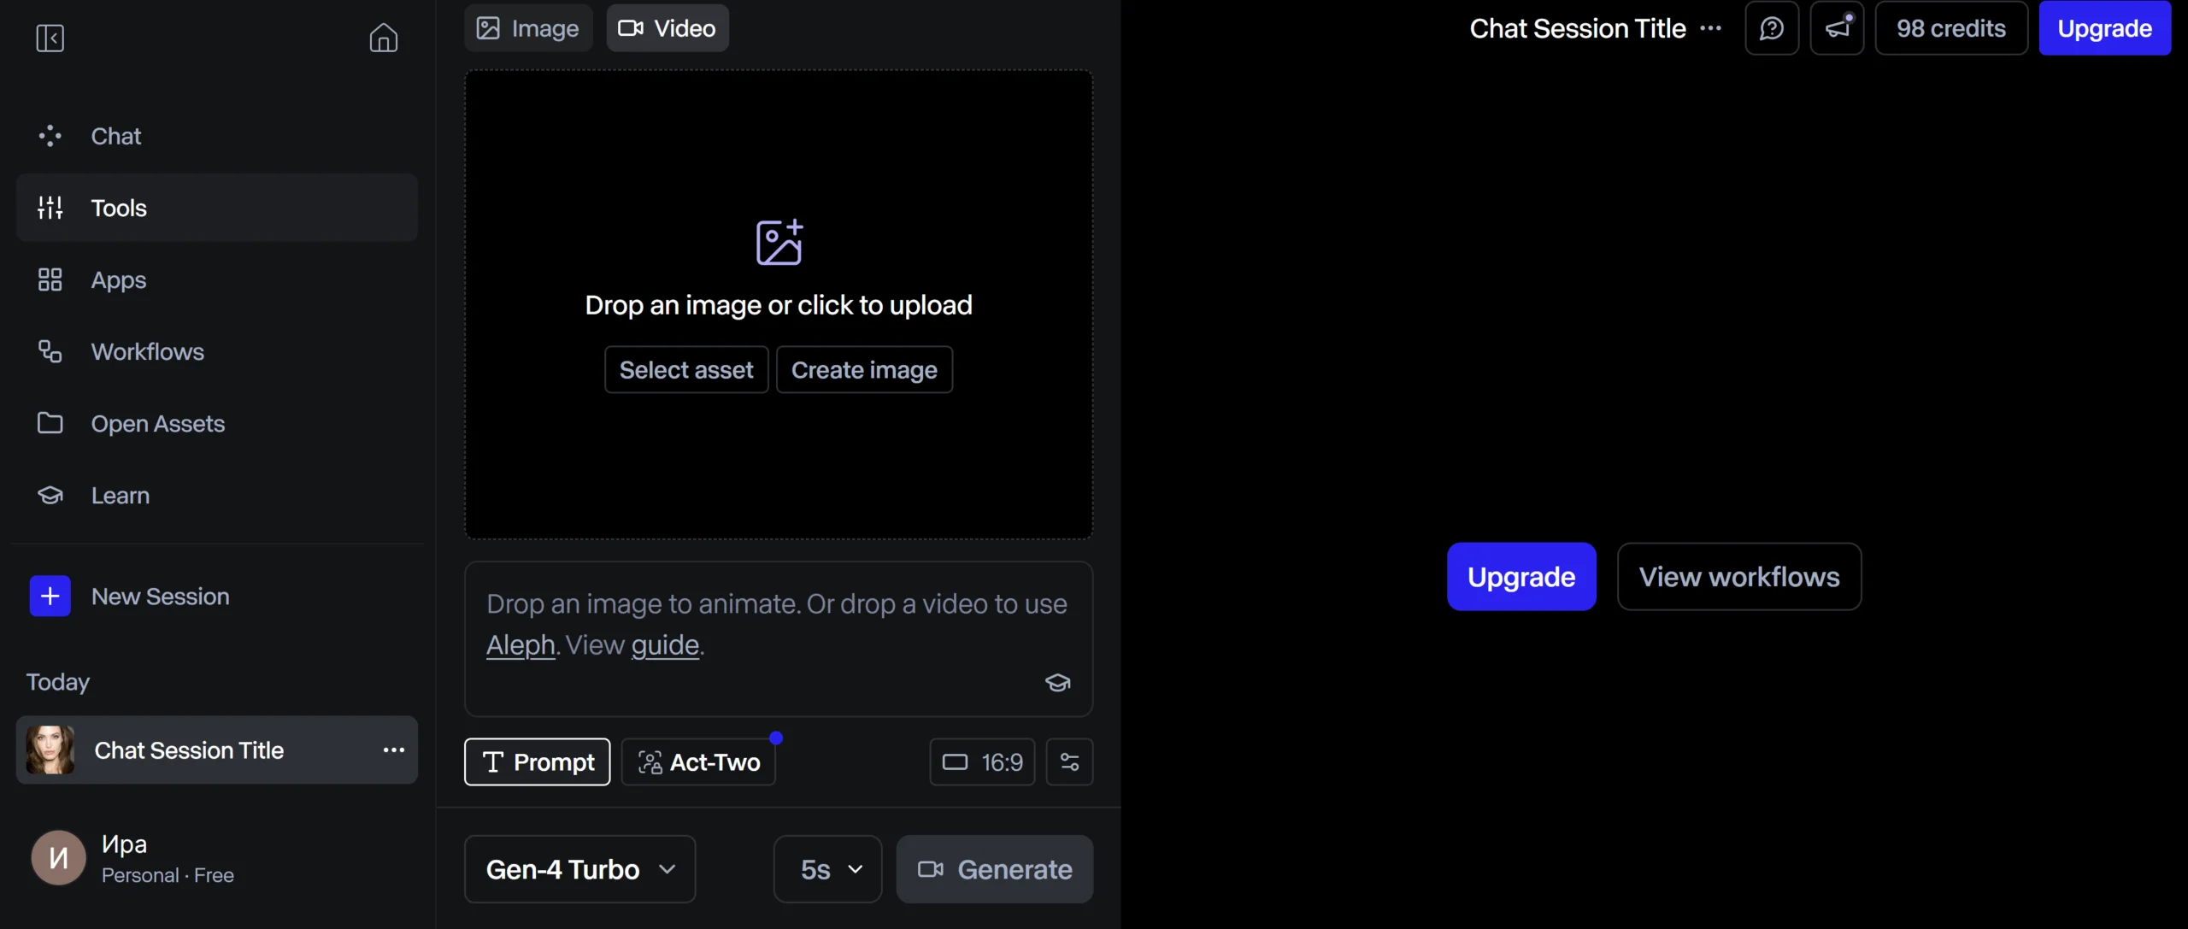Switch to Prompt mode
Image resolution: width=2188 pixels, height=929 pixels.
(x=537, y=761)
